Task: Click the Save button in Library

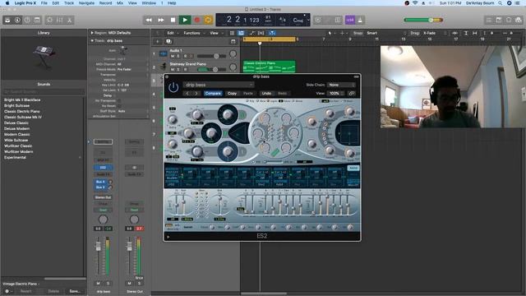Action: pos(75,291)
